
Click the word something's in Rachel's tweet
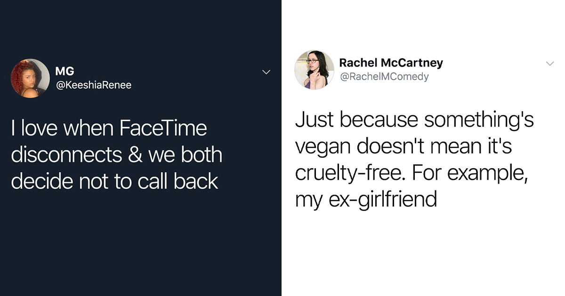[478, 120]
